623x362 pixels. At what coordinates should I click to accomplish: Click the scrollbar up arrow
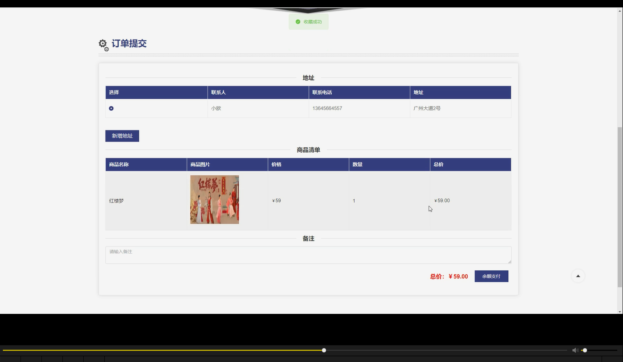(620, 10)
